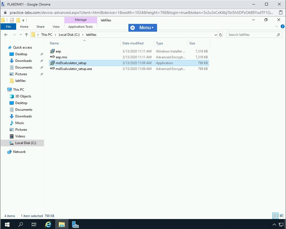Open the Application Tools tab
This screenshot has height=229, width=286.
point(80,27)
